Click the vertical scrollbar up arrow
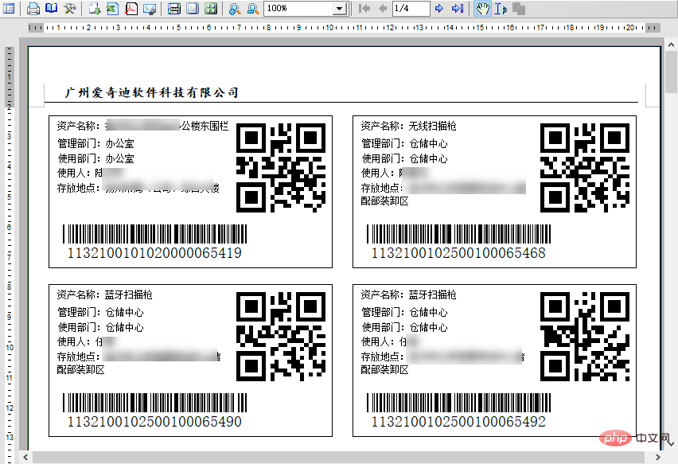Screen dimensions: 678x464 pyautogui.click(x=671, y=44)
